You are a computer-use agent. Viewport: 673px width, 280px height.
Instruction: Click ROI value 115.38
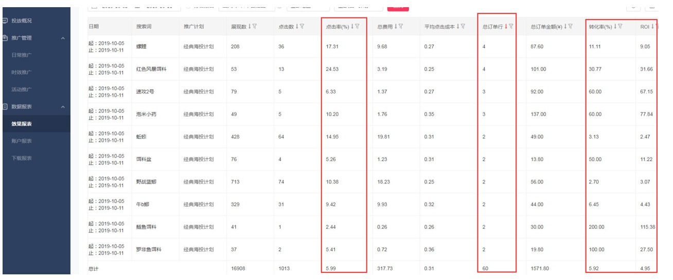pos(648,227)
